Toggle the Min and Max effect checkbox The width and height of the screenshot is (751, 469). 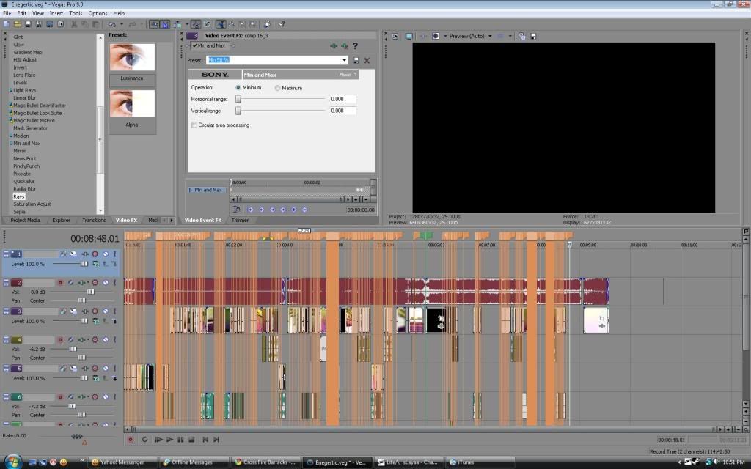coord(195,45)
